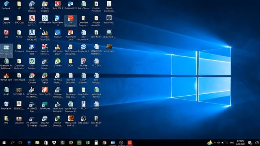Open the Primavera folder

pos(19,48)
